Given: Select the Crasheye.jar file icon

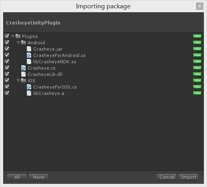Looking at the screenshot, I should pyautogui.click(x=29, y=49).
